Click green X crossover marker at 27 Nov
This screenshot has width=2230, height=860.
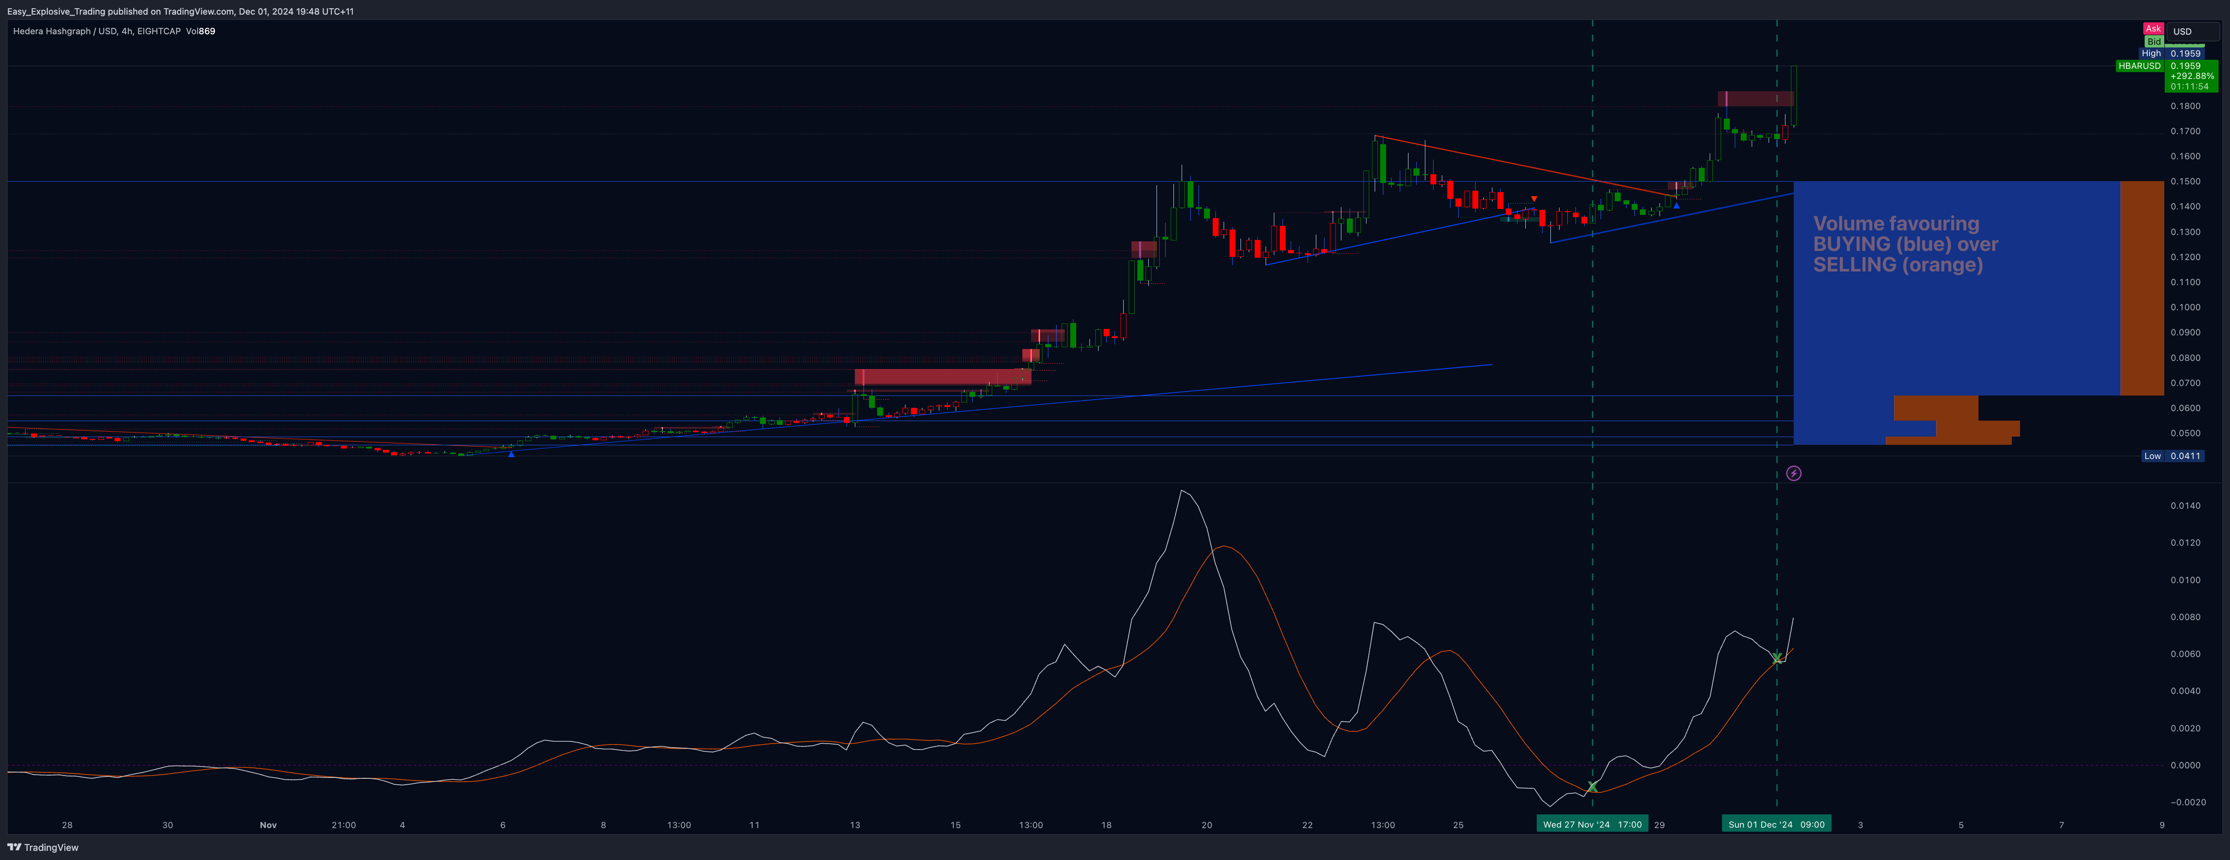[1592, 787]
